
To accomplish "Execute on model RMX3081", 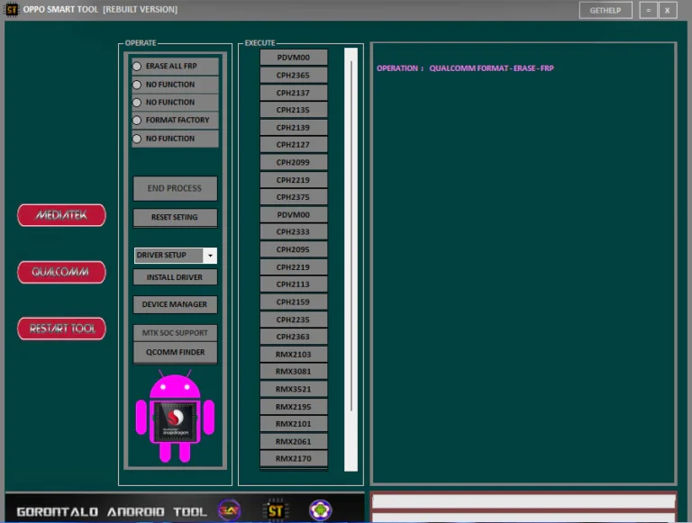I will coord(294,372).
